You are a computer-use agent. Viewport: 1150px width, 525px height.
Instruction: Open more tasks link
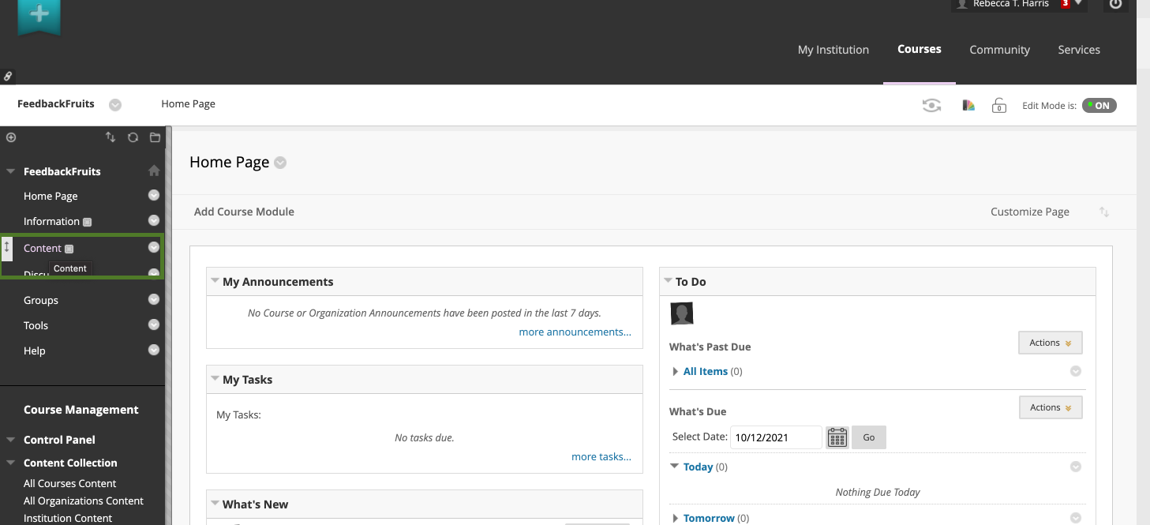(601, 456)
